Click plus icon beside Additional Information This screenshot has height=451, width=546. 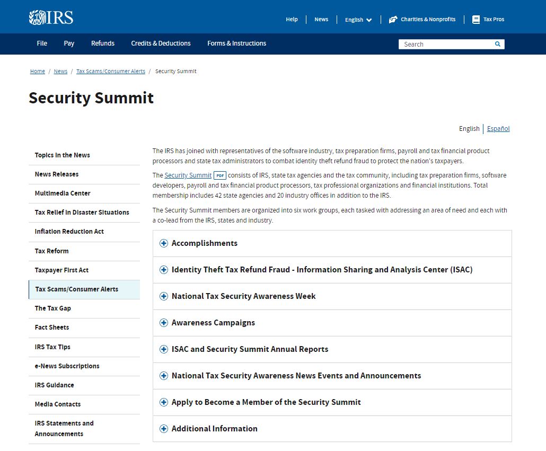(x=164, y=429)
